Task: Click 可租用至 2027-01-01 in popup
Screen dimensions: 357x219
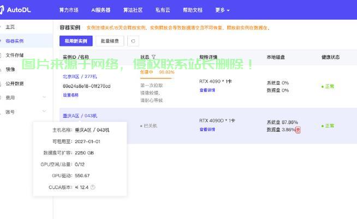Action: pyautogui.click(x=76, y=142)
